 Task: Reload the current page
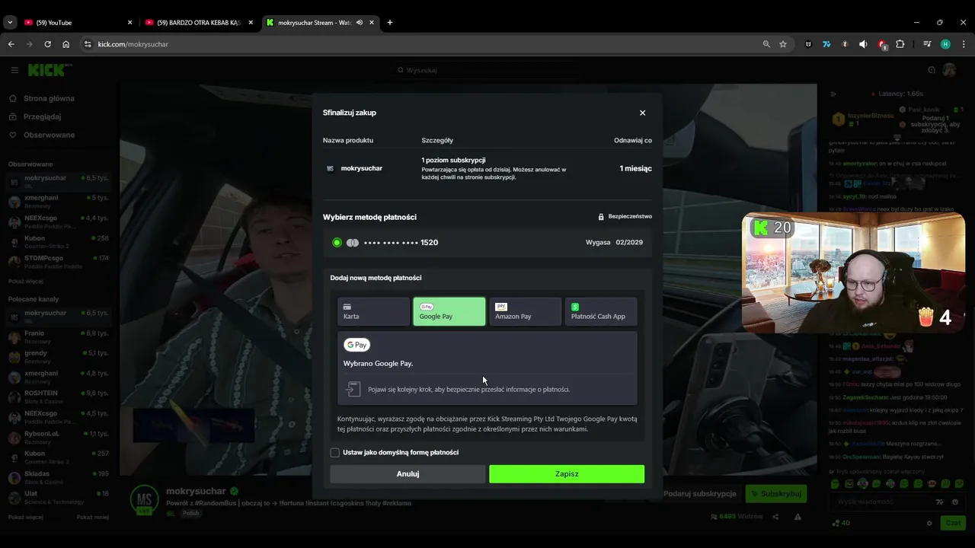[x=47, y=44]
